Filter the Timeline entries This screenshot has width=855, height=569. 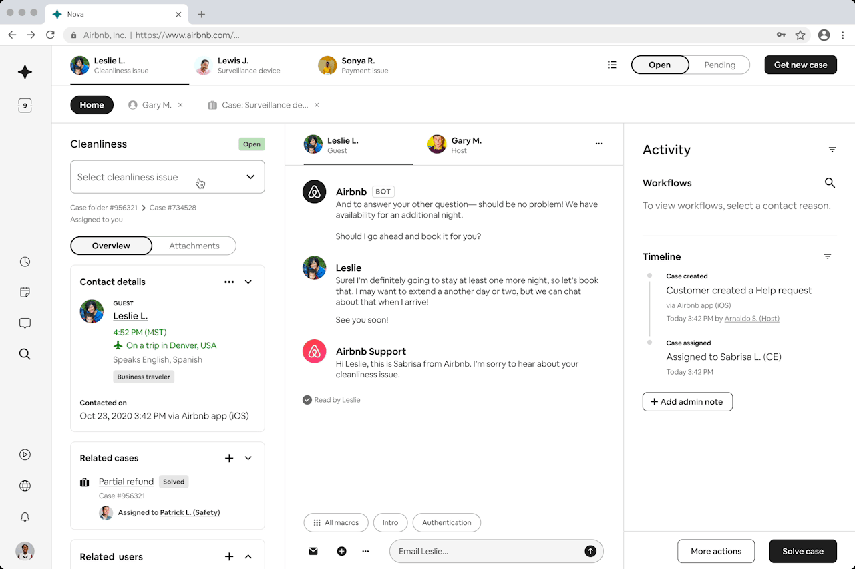pyautogui.click(x=828, y=256)
